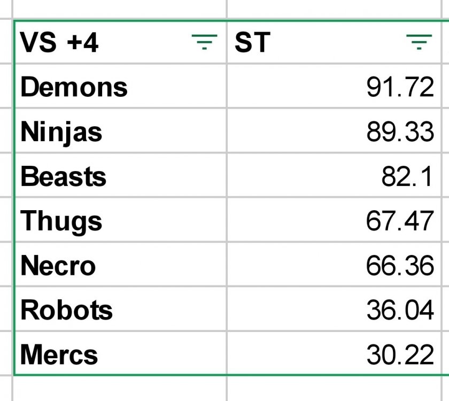The height and width of the screenshot is (401, 449).
Task: Click the filter funnel beside ST header
Action: (420, 43)
